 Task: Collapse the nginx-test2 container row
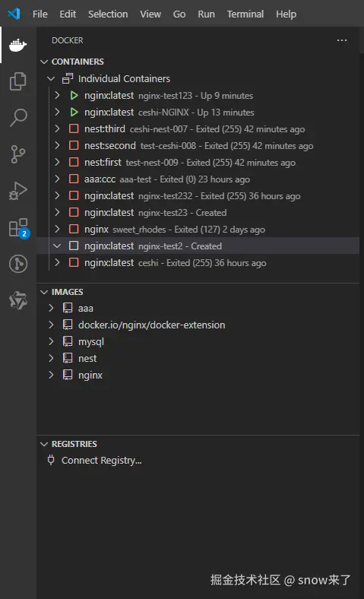click(x=57, y=246)
